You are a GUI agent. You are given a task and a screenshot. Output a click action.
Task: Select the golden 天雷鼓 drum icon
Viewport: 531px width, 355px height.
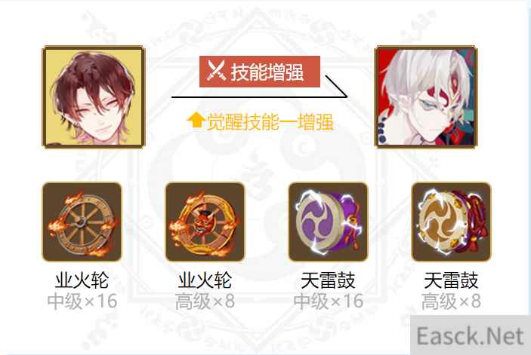(x=451, y=222)
